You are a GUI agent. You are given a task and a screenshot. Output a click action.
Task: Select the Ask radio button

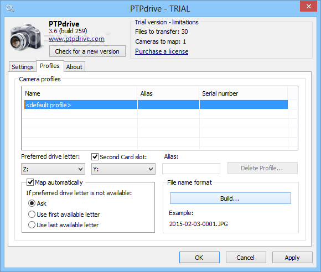[x=32, y=203]
